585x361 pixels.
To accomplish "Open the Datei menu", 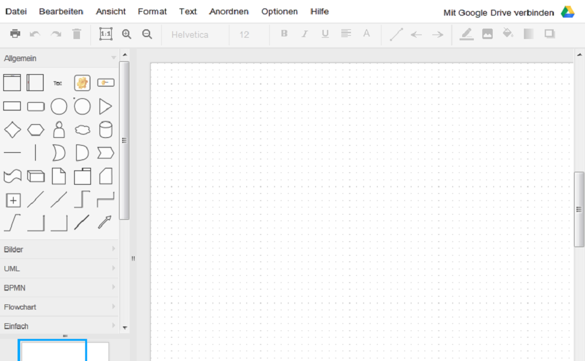I will tap(16, 12).
